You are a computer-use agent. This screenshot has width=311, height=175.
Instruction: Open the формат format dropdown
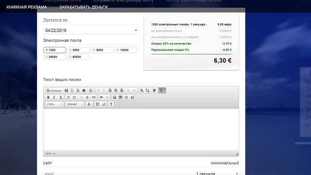tap(75, 104)
